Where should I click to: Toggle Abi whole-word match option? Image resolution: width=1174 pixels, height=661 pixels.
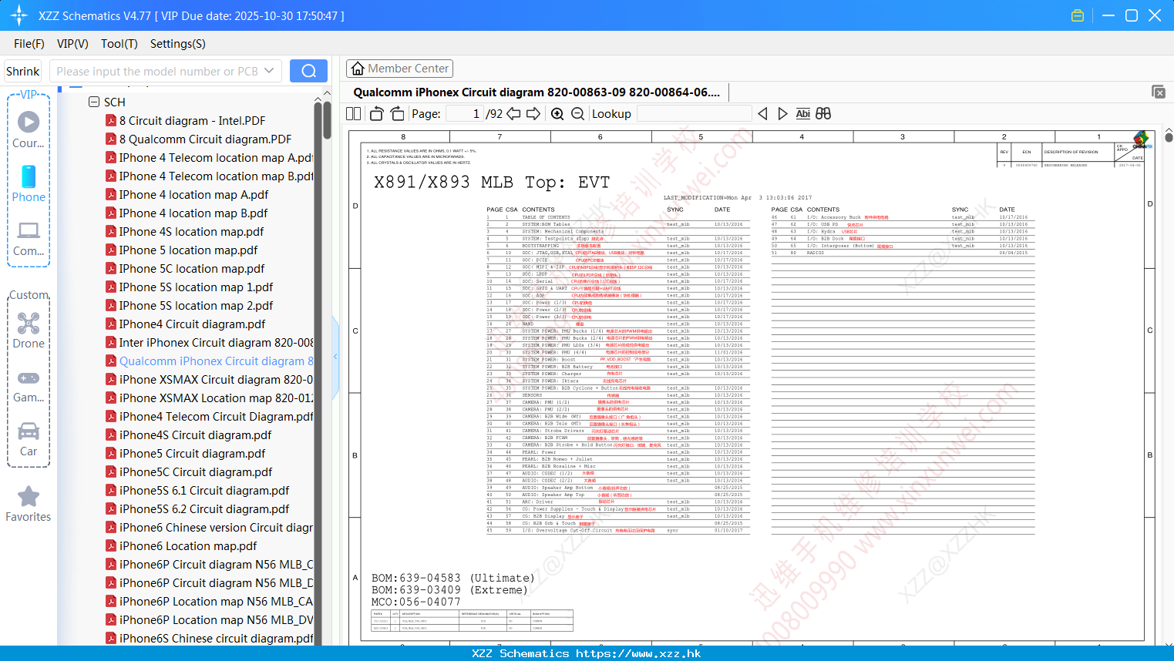(802, 113)
